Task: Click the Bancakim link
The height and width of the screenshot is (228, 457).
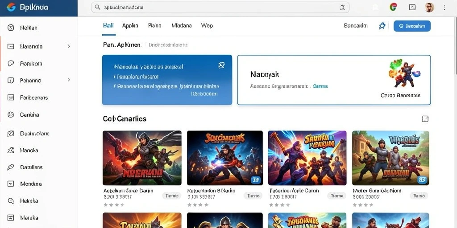Action: [x=356, y=25]
